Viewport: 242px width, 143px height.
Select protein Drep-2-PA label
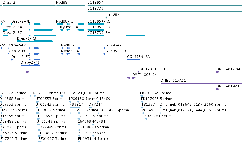(x=17, y=45)
